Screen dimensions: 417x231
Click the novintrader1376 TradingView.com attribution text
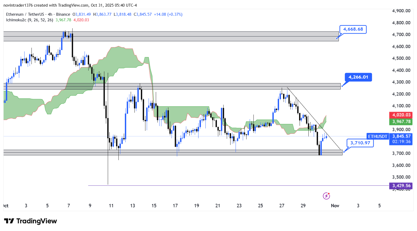[70, 5]
